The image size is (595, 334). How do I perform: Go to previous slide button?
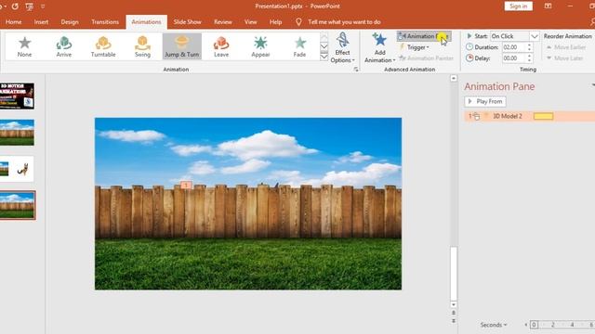click(x=454, y=313)
